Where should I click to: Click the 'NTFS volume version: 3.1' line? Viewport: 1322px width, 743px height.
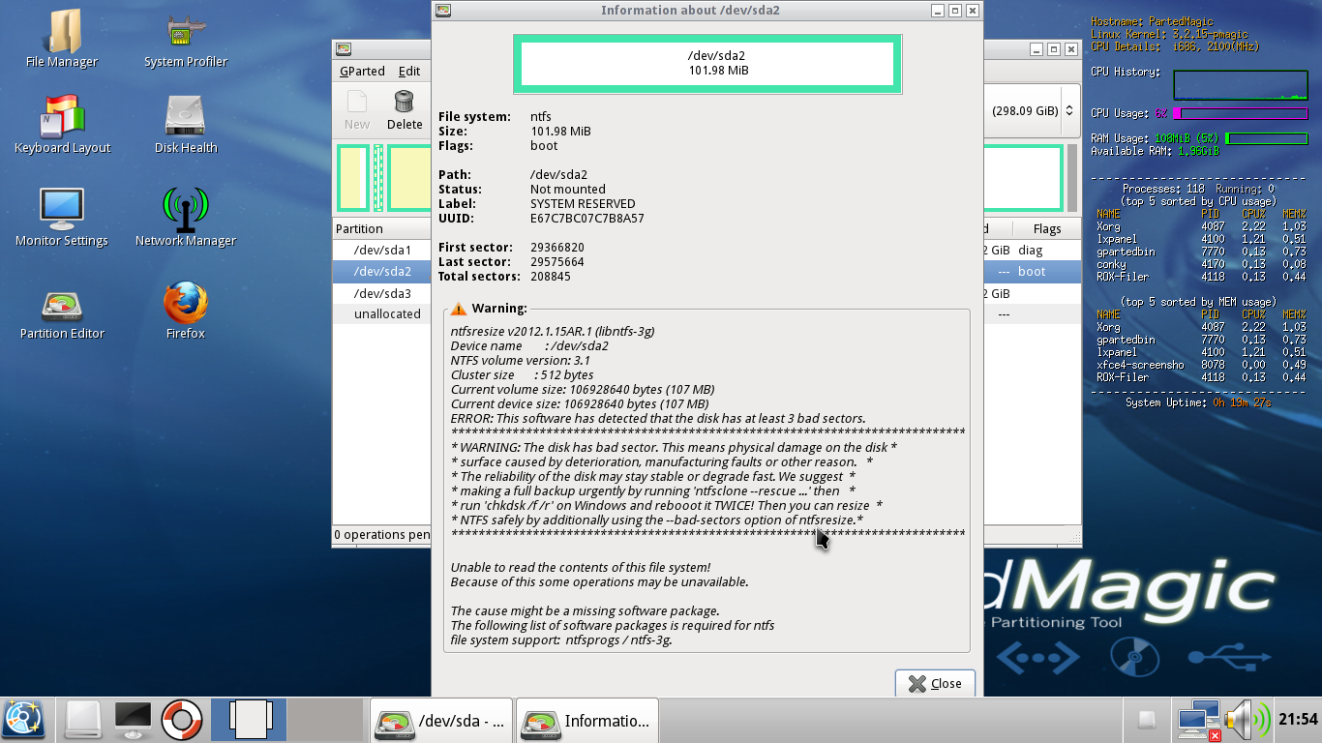521,361
